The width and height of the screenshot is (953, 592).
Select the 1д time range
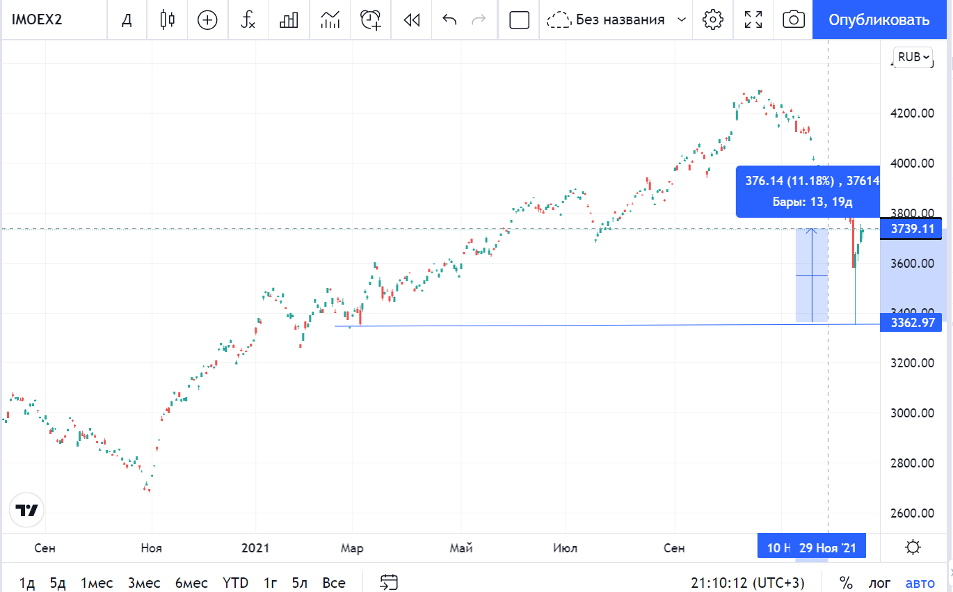tap(27, 583)
